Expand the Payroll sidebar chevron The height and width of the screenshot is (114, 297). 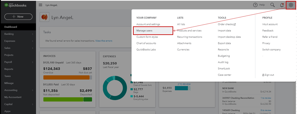pos(32,62)
